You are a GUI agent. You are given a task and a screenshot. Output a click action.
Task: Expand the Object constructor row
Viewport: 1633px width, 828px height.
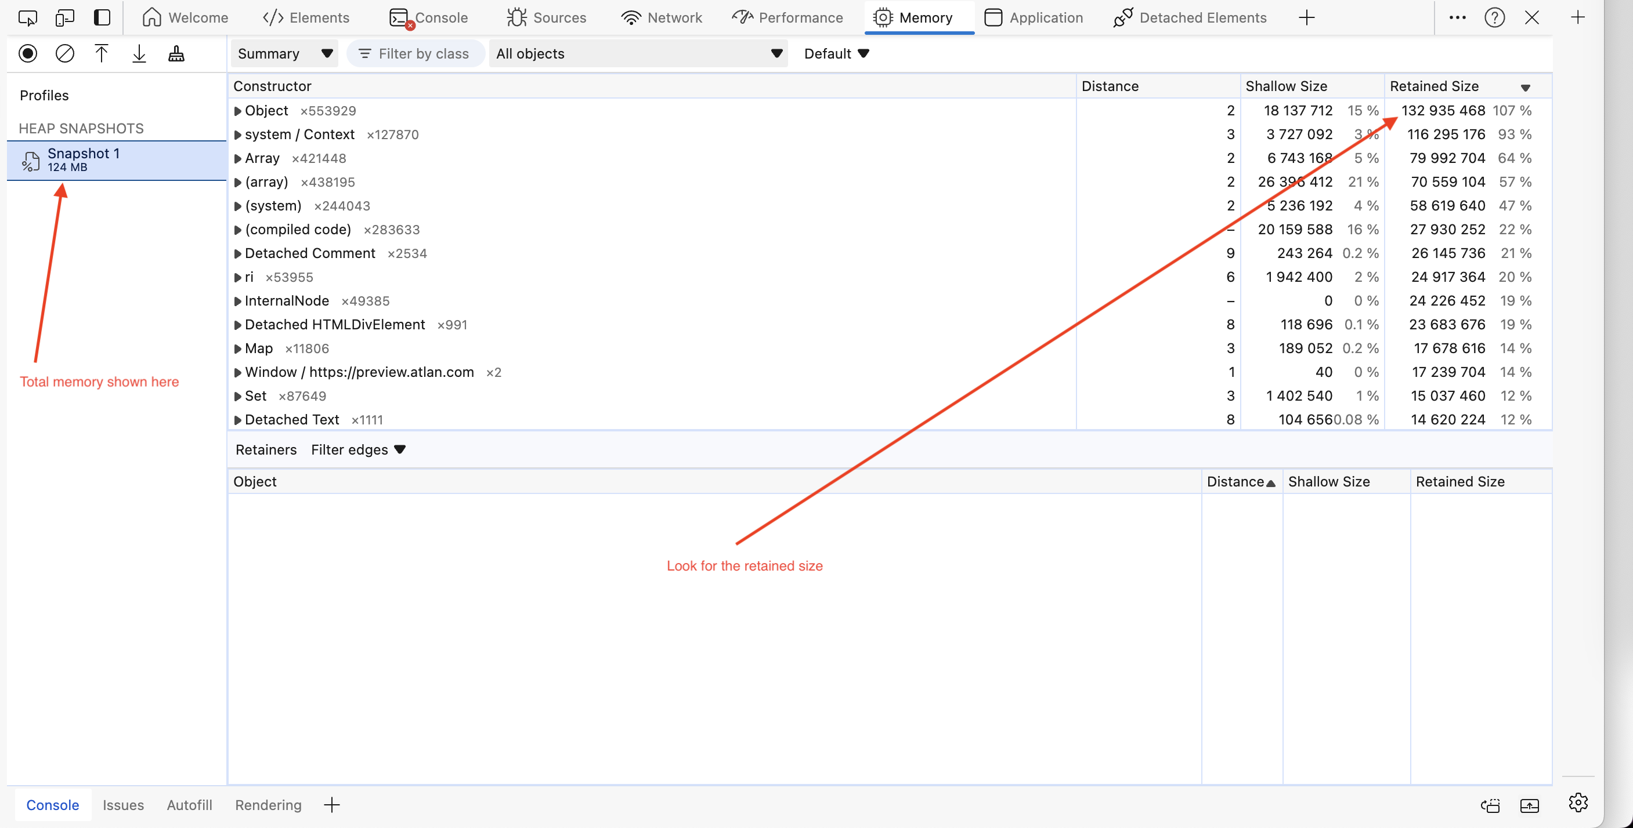tap(238, 110)
